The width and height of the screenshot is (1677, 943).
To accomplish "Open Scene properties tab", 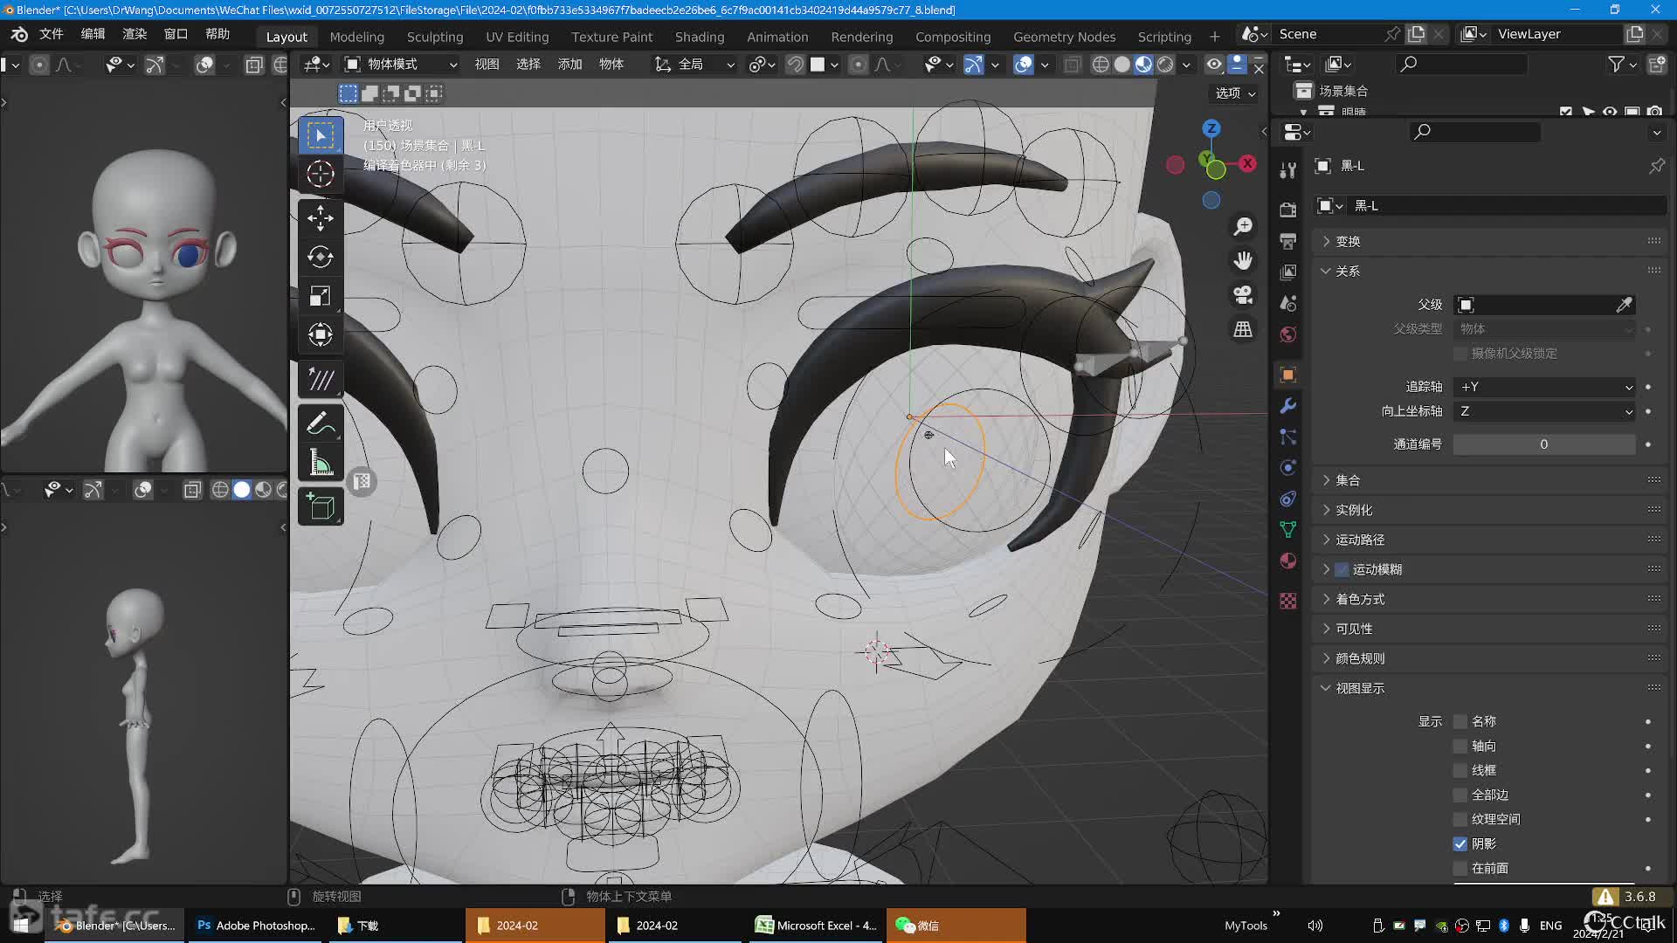I will 1287,303.
